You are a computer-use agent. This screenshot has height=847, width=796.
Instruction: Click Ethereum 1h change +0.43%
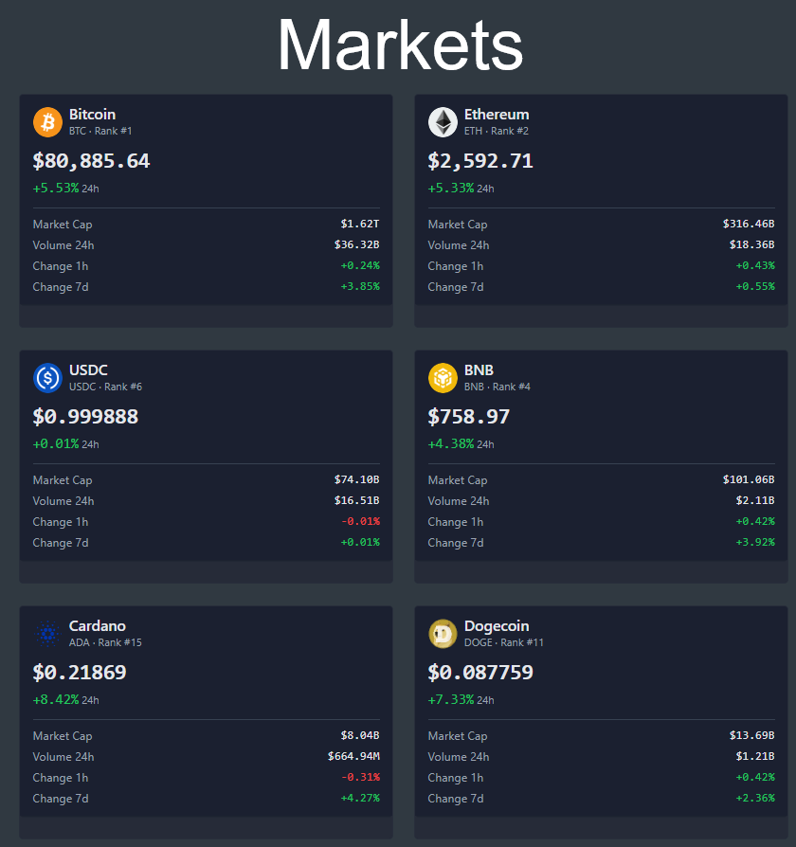pos(755,265)
